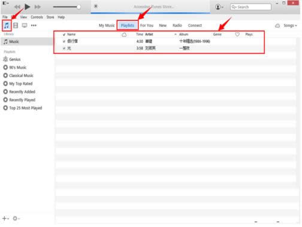
Task: Switch to the Playlists tab
Action: 128,26
